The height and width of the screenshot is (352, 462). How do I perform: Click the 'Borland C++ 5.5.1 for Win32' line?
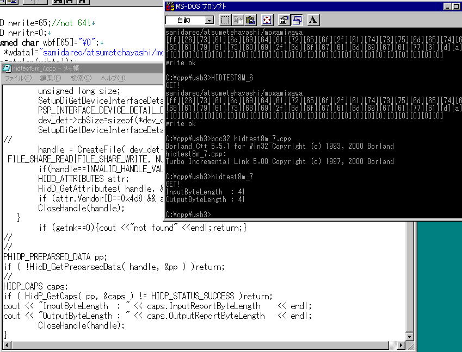[x=280, y=146]
